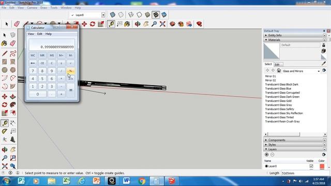Viewport: 331px width, 186px height.
Task: Select Translucent Glass Blue material
Action: 278,88
